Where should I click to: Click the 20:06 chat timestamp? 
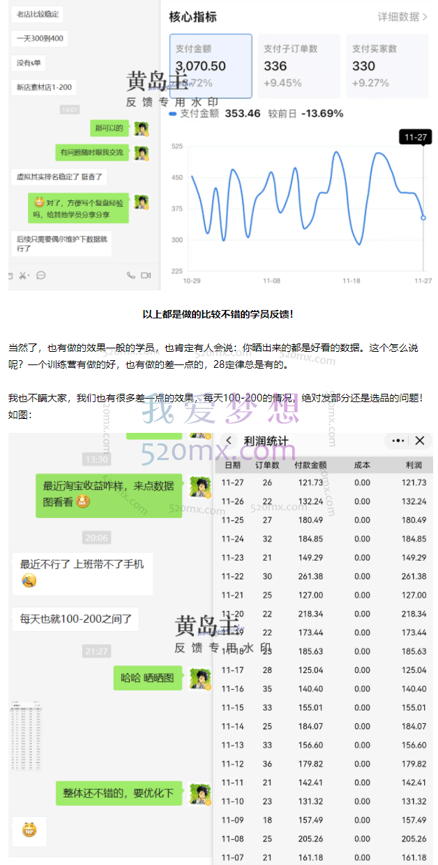(96, 538)
